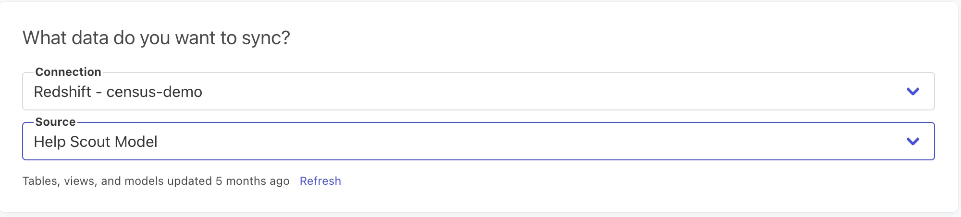Click the "Connection" field label

(x=68, y=72)
